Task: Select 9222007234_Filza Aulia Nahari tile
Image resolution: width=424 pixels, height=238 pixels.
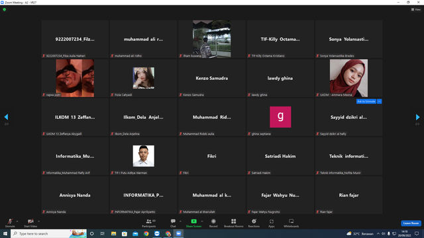Action: click(x=75, y=39)
